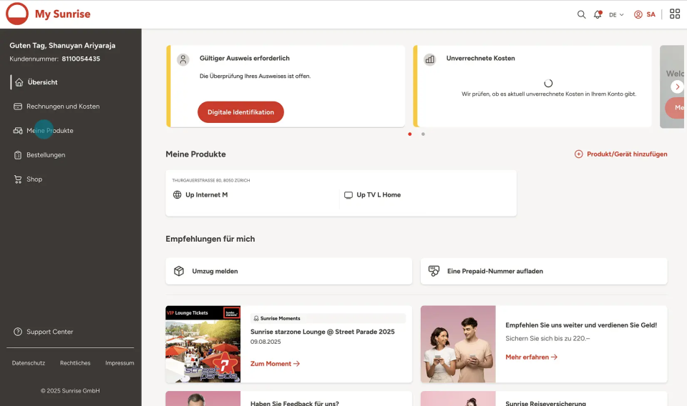Click the Street Parade lounge tickets thumbnail
The width and height of the screenshot is (687, 406).
coord(203,344)
